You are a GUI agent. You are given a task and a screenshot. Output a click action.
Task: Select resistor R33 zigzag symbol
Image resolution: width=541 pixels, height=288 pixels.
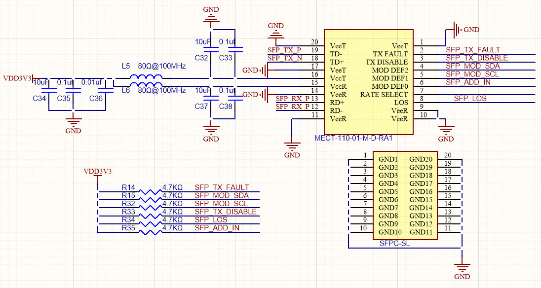151,216
